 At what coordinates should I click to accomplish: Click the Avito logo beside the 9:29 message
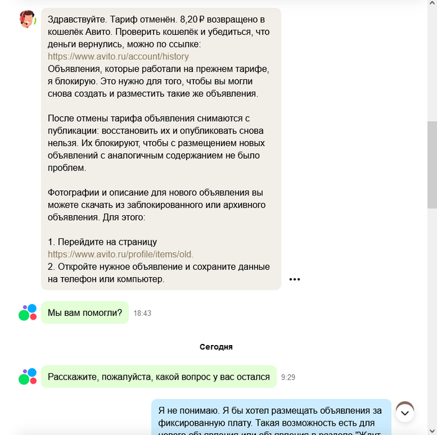coord(27,376)
